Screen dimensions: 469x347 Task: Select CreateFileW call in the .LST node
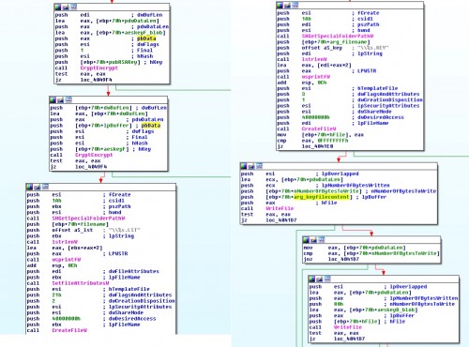click(69, 330)
